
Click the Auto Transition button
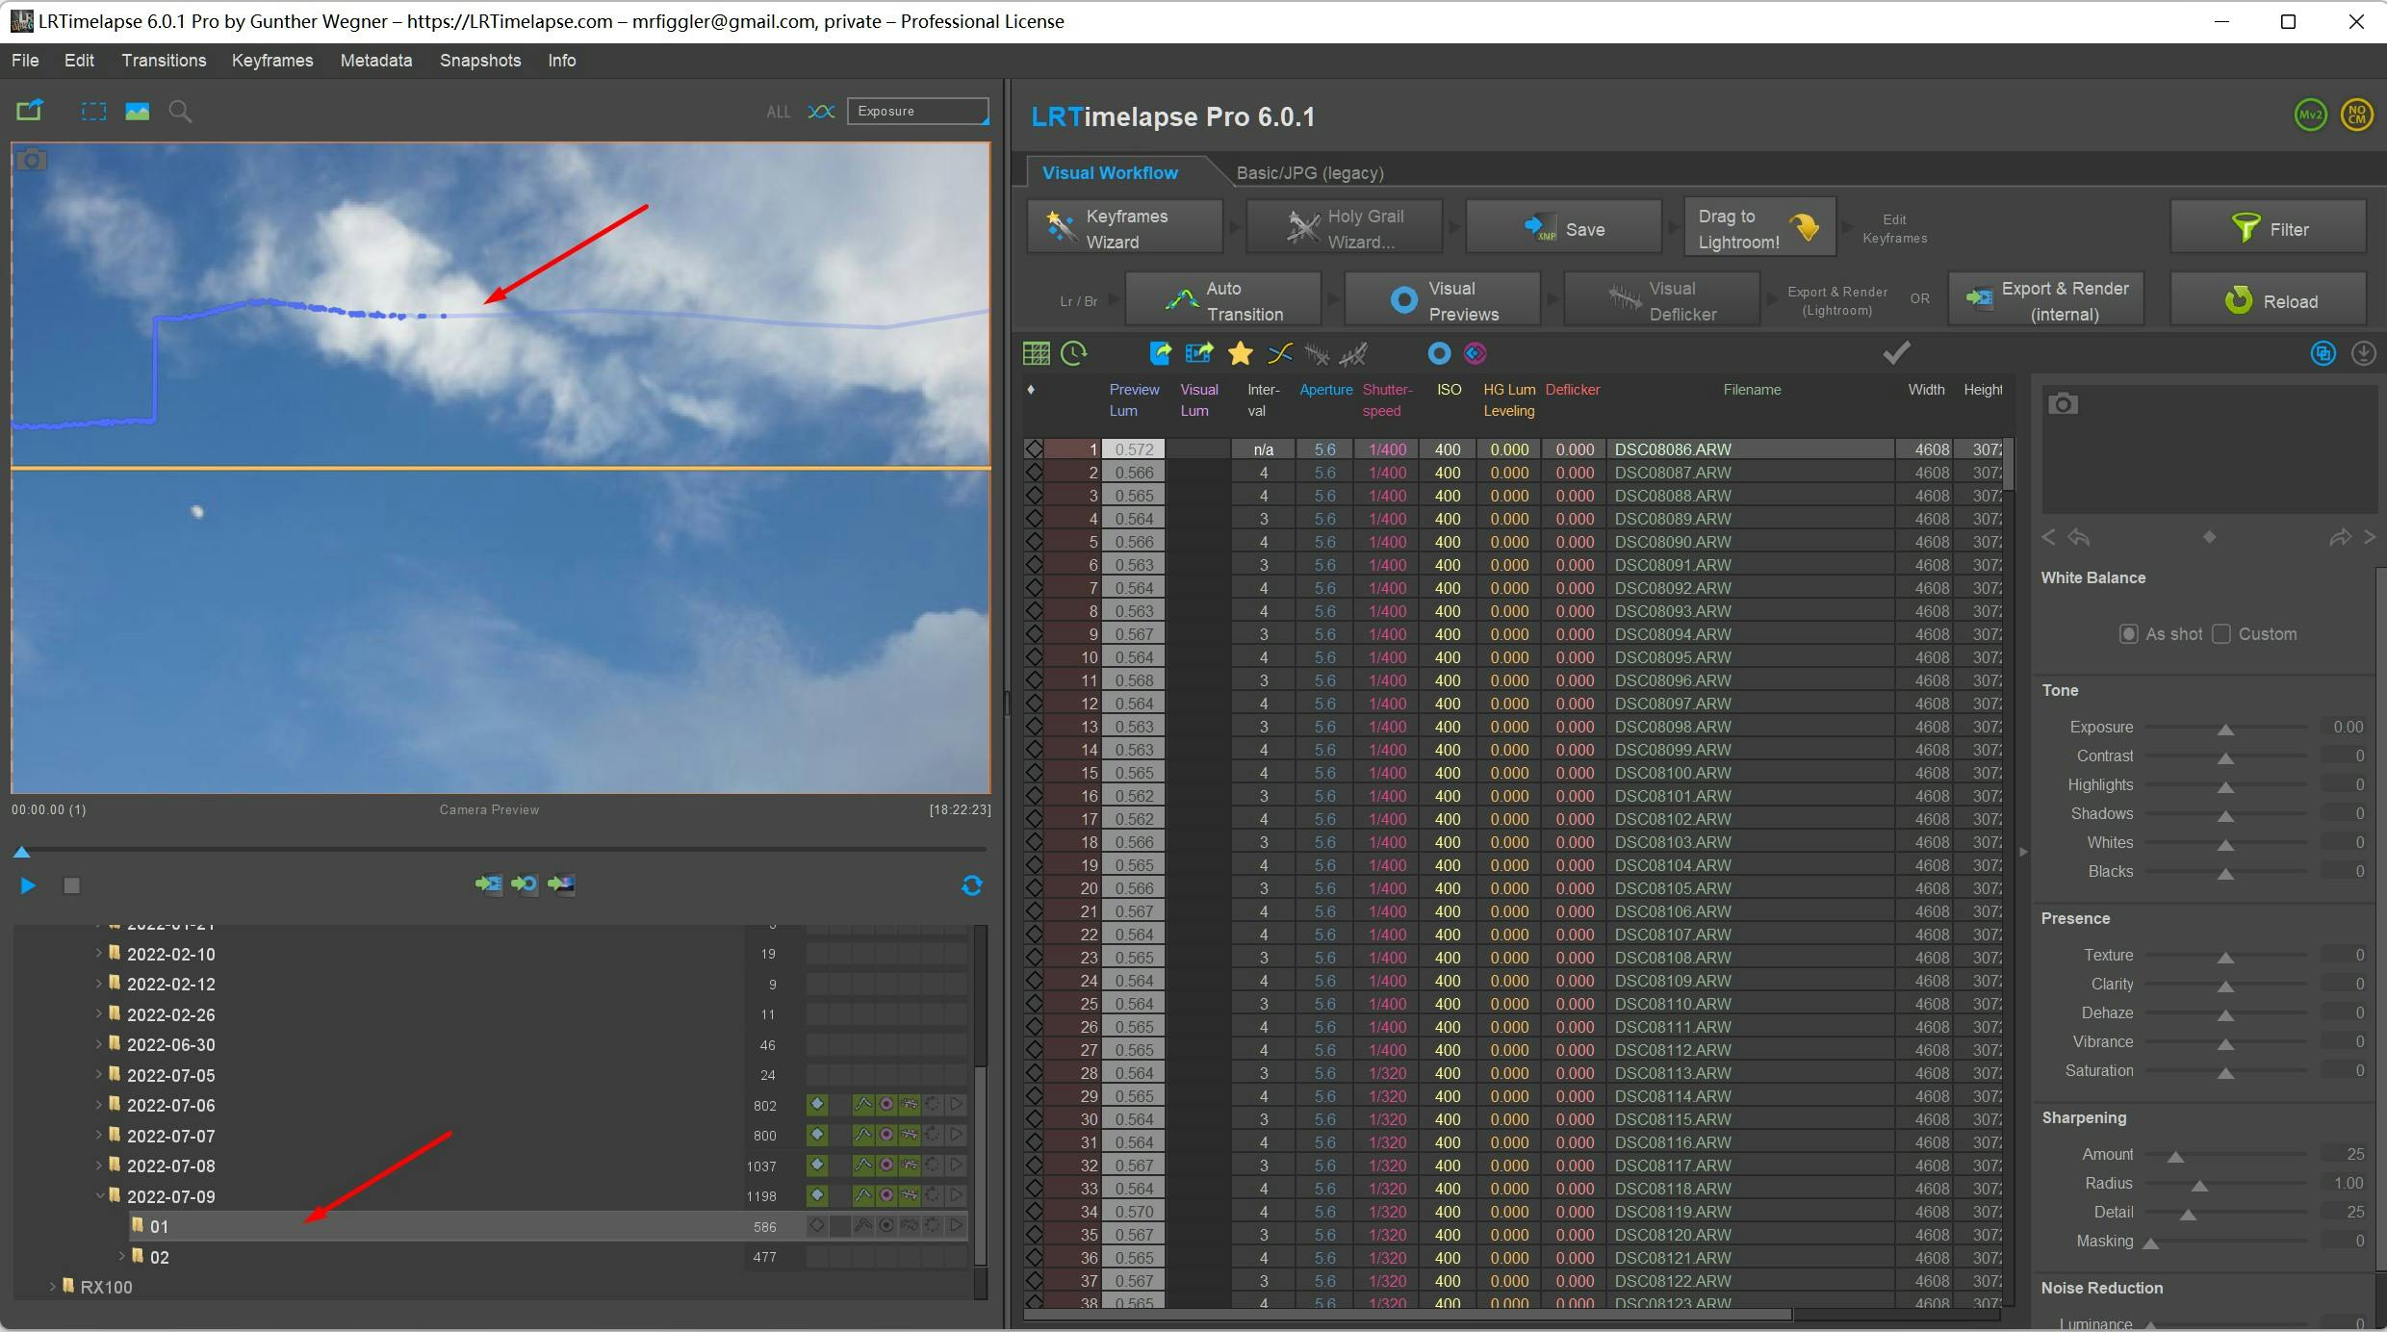(1222, 301)
